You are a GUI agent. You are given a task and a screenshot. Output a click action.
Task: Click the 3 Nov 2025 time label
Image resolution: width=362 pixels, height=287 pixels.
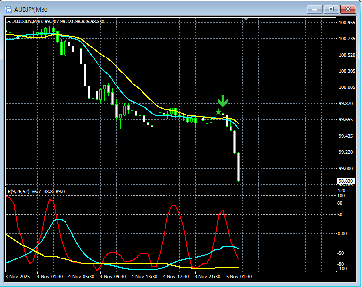click(x=18, y=276)
